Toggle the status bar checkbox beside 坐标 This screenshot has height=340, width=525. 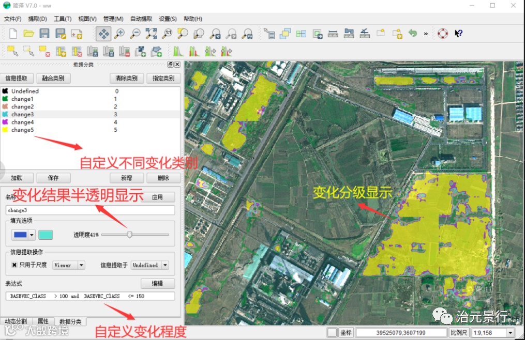point(332,333)
